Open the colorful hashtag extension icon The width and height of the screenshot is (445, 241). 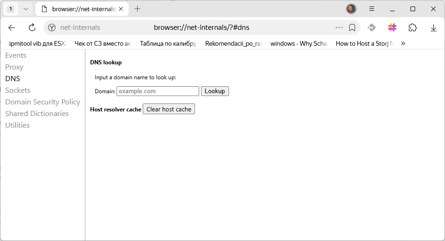[392, 28]
